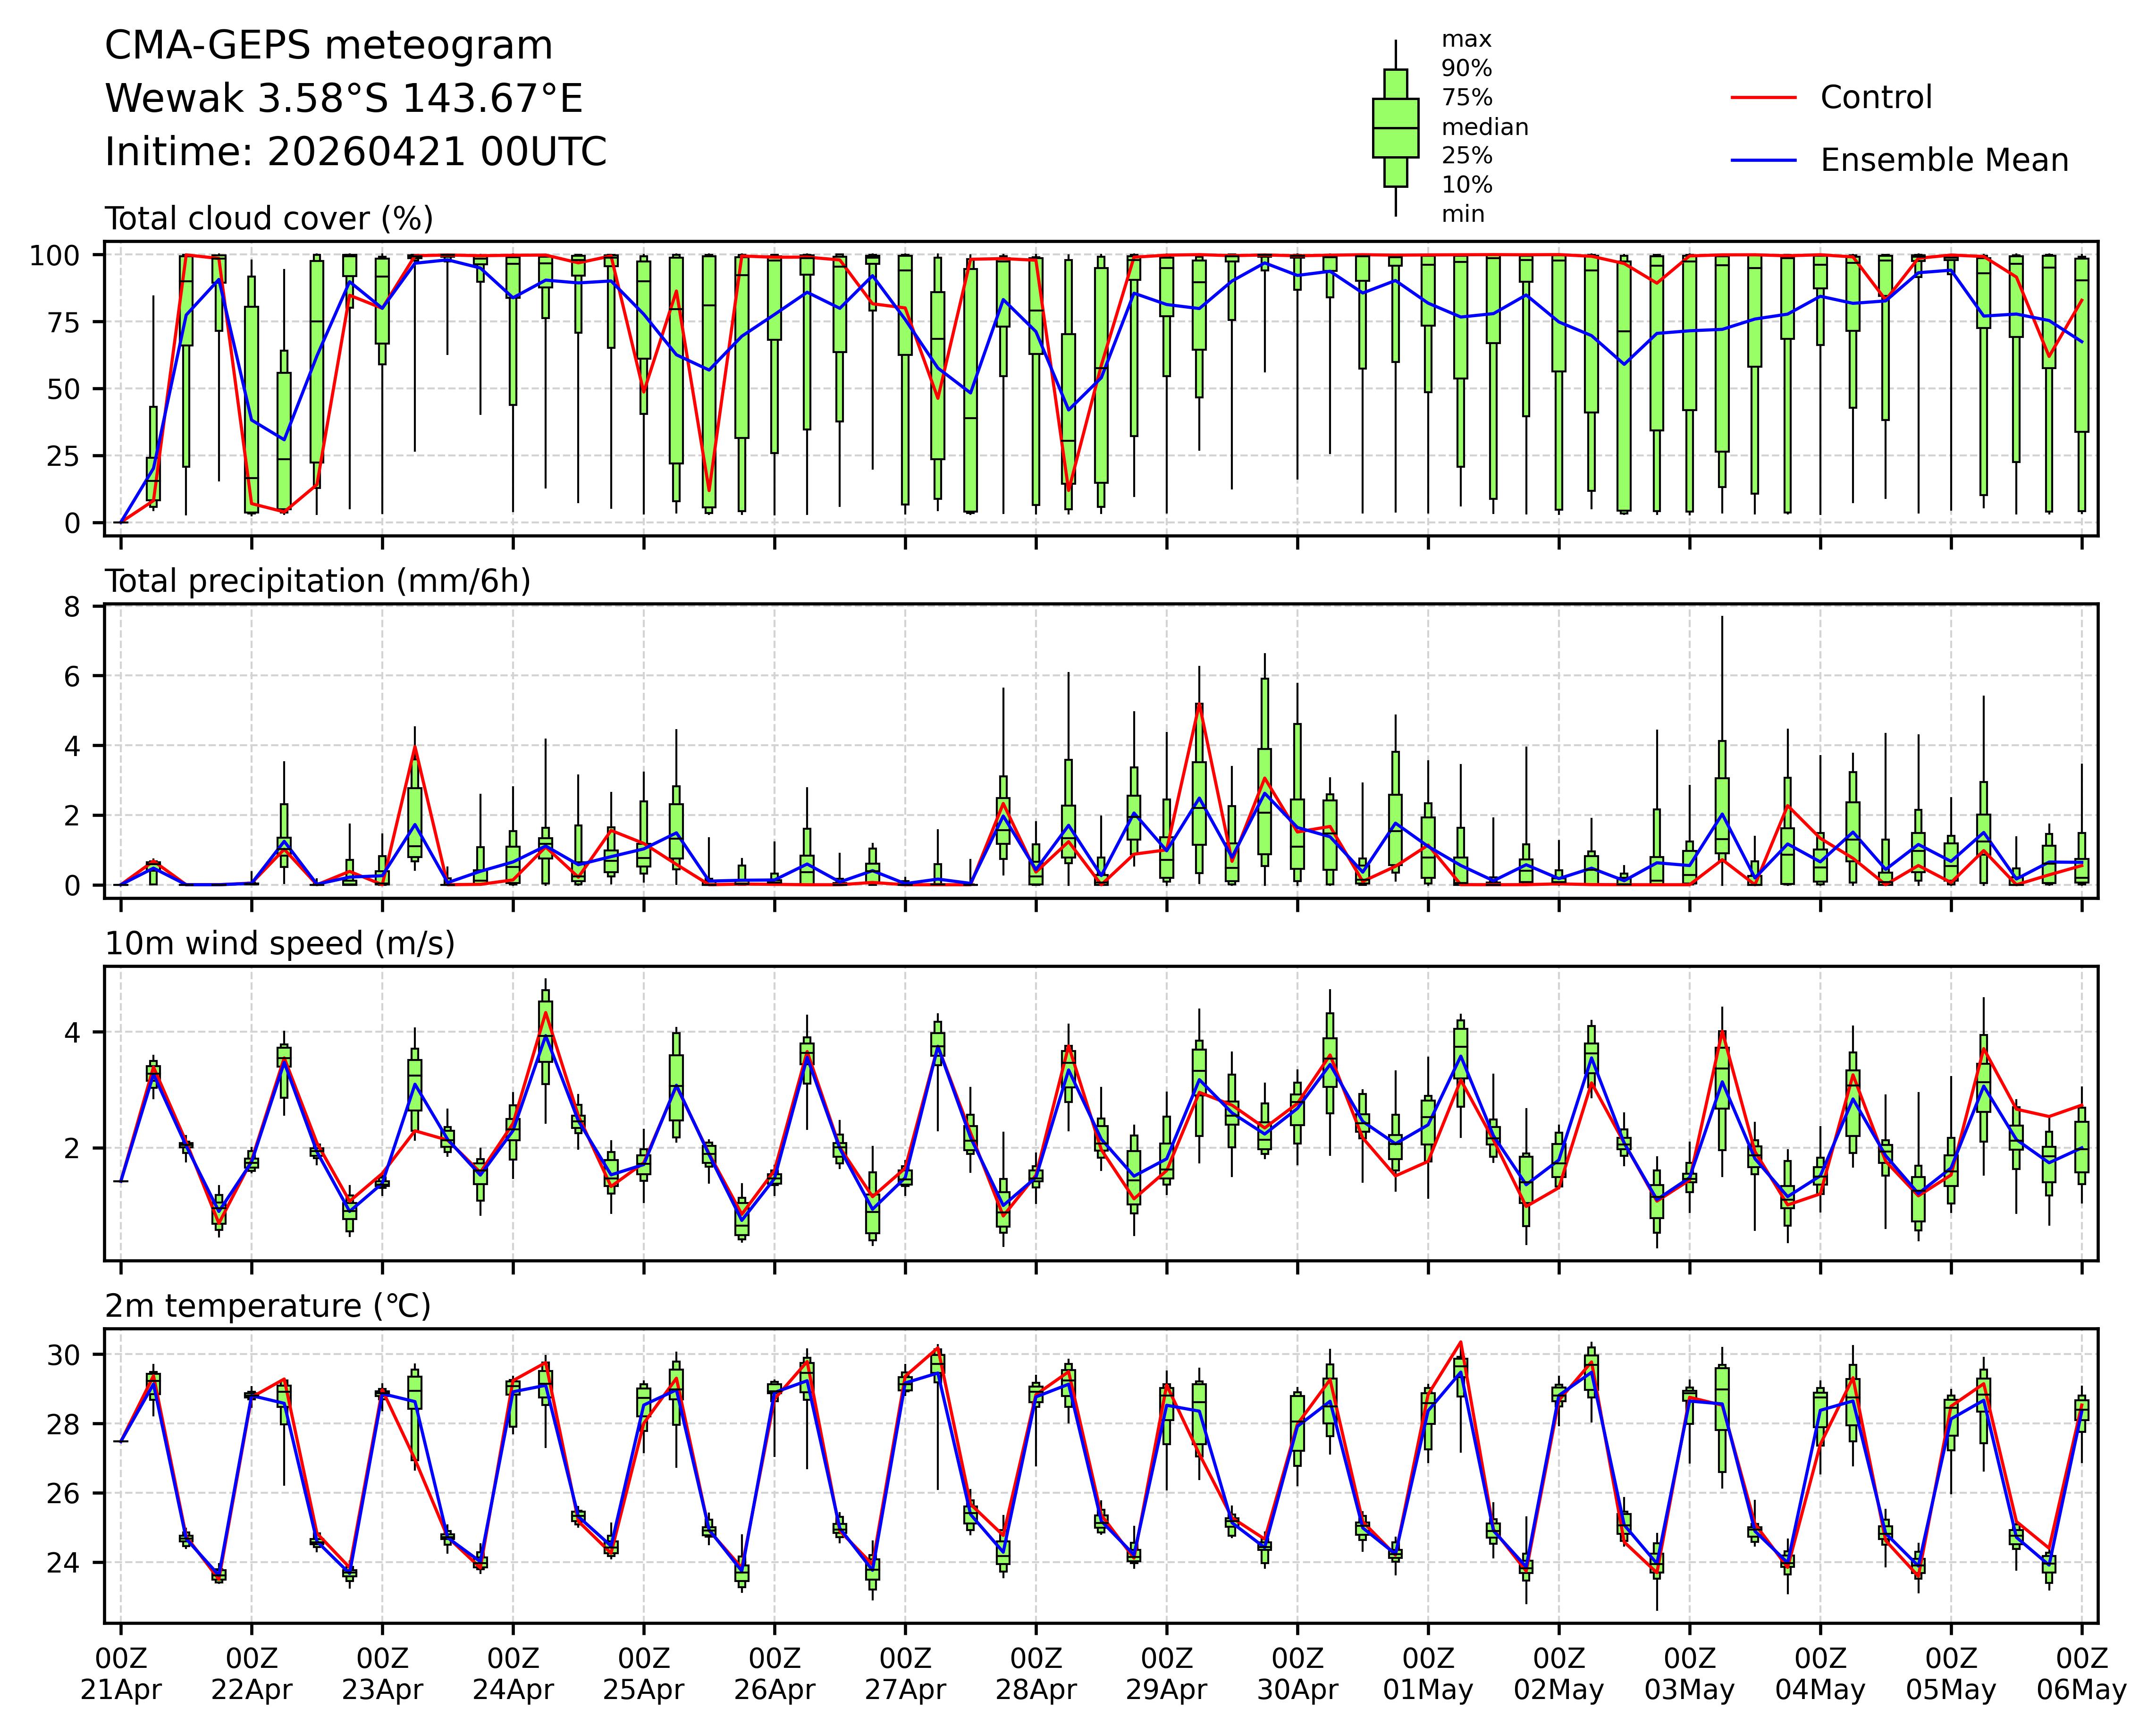Click the 'Total precipitation (mm/6h)' panel title

pyautogui.click(x=317, y=581)
